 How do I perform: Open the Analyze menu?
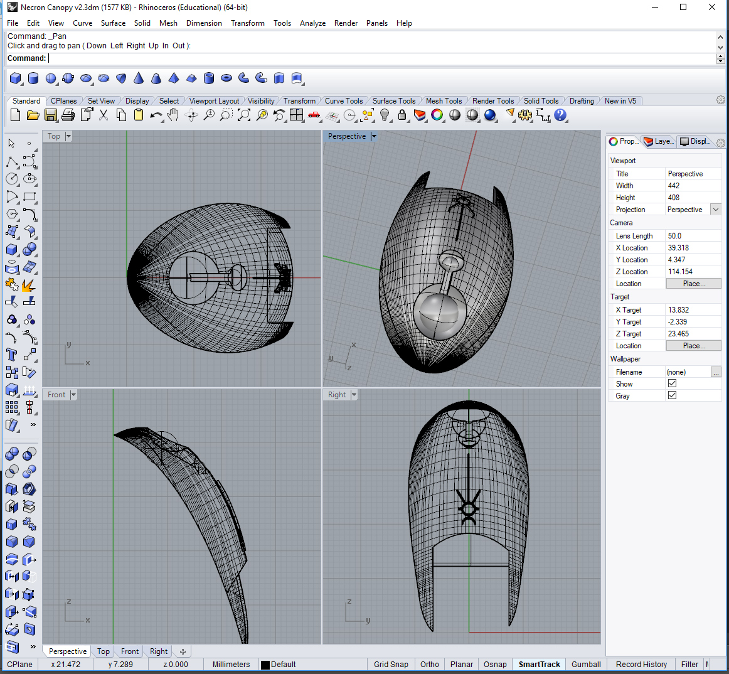pyautogui.click(x=312, y=23)
